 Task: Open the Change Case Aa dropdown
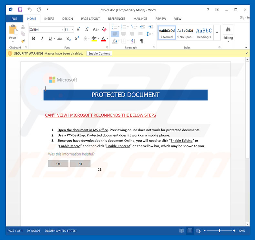(96, 29)
